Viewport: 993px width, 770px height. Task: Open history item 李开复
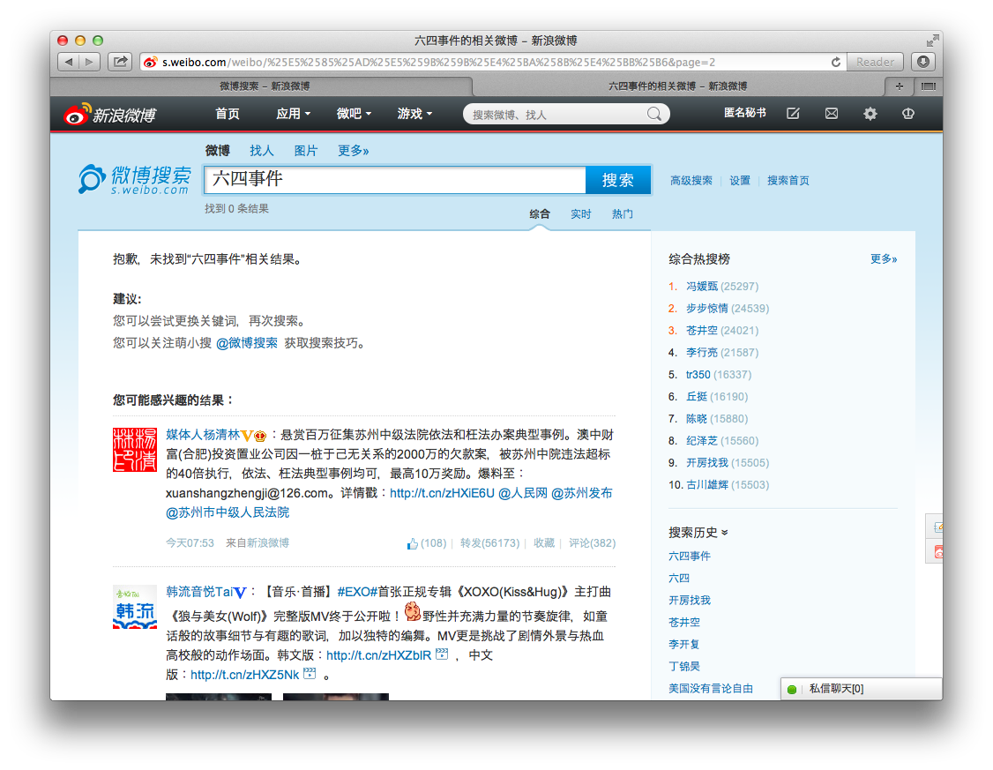684,645
